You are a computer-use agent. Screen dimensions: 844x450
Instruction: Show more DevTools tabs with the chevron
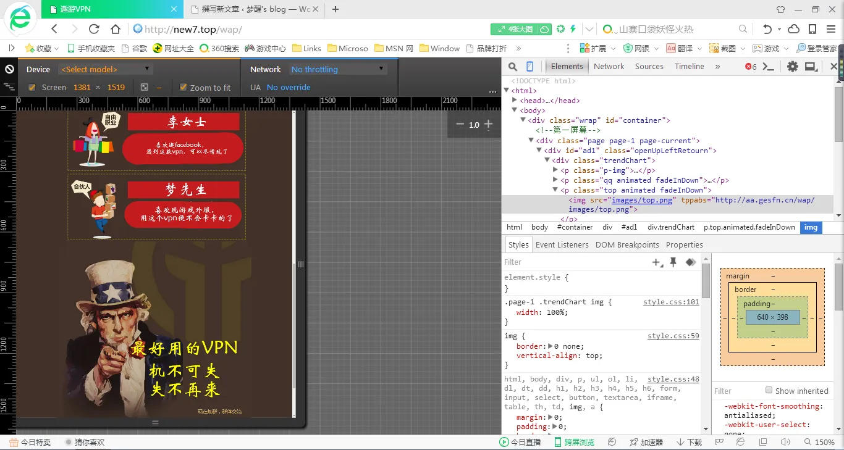click(x=717, y=67)
